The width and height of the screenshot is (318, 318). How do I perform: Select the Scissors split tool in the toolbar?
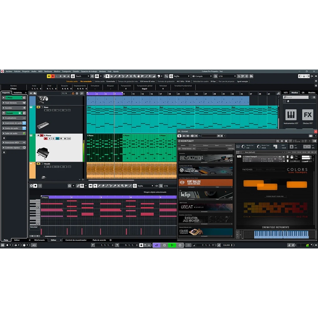click(123, 76)
